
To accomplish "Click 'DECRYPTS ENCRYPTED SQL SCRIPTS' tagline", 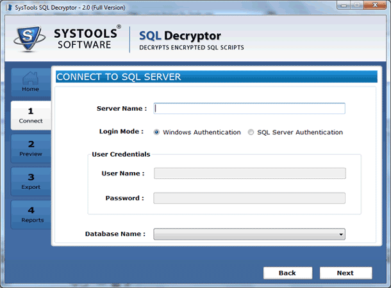I will click(192, 47).
